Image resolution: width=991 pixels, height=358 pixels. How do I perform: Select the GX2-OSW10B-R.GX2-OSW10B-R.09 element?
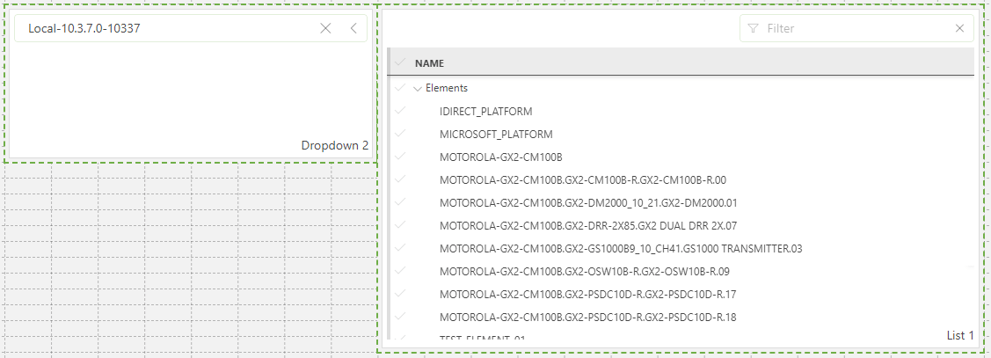click(585, 271)
